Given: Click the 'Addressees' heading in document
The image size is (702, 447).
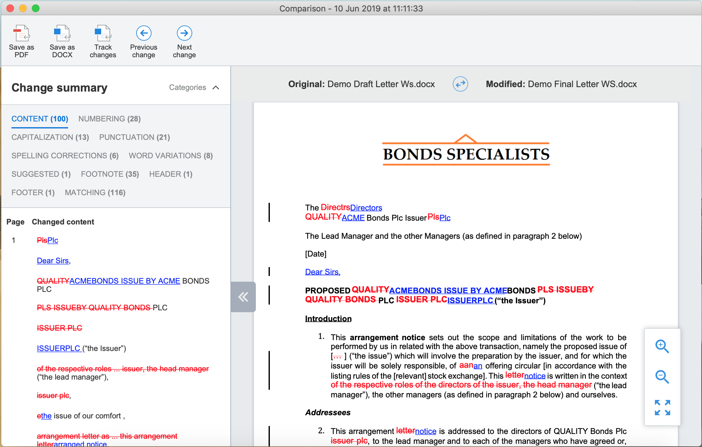Looking at the screenshot, I should (x=328, y=412).
